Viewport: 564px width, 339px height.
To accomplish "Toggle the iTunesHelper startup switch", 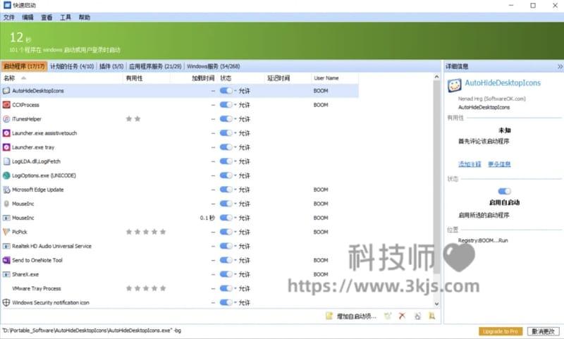I will [x=226, y=119].
